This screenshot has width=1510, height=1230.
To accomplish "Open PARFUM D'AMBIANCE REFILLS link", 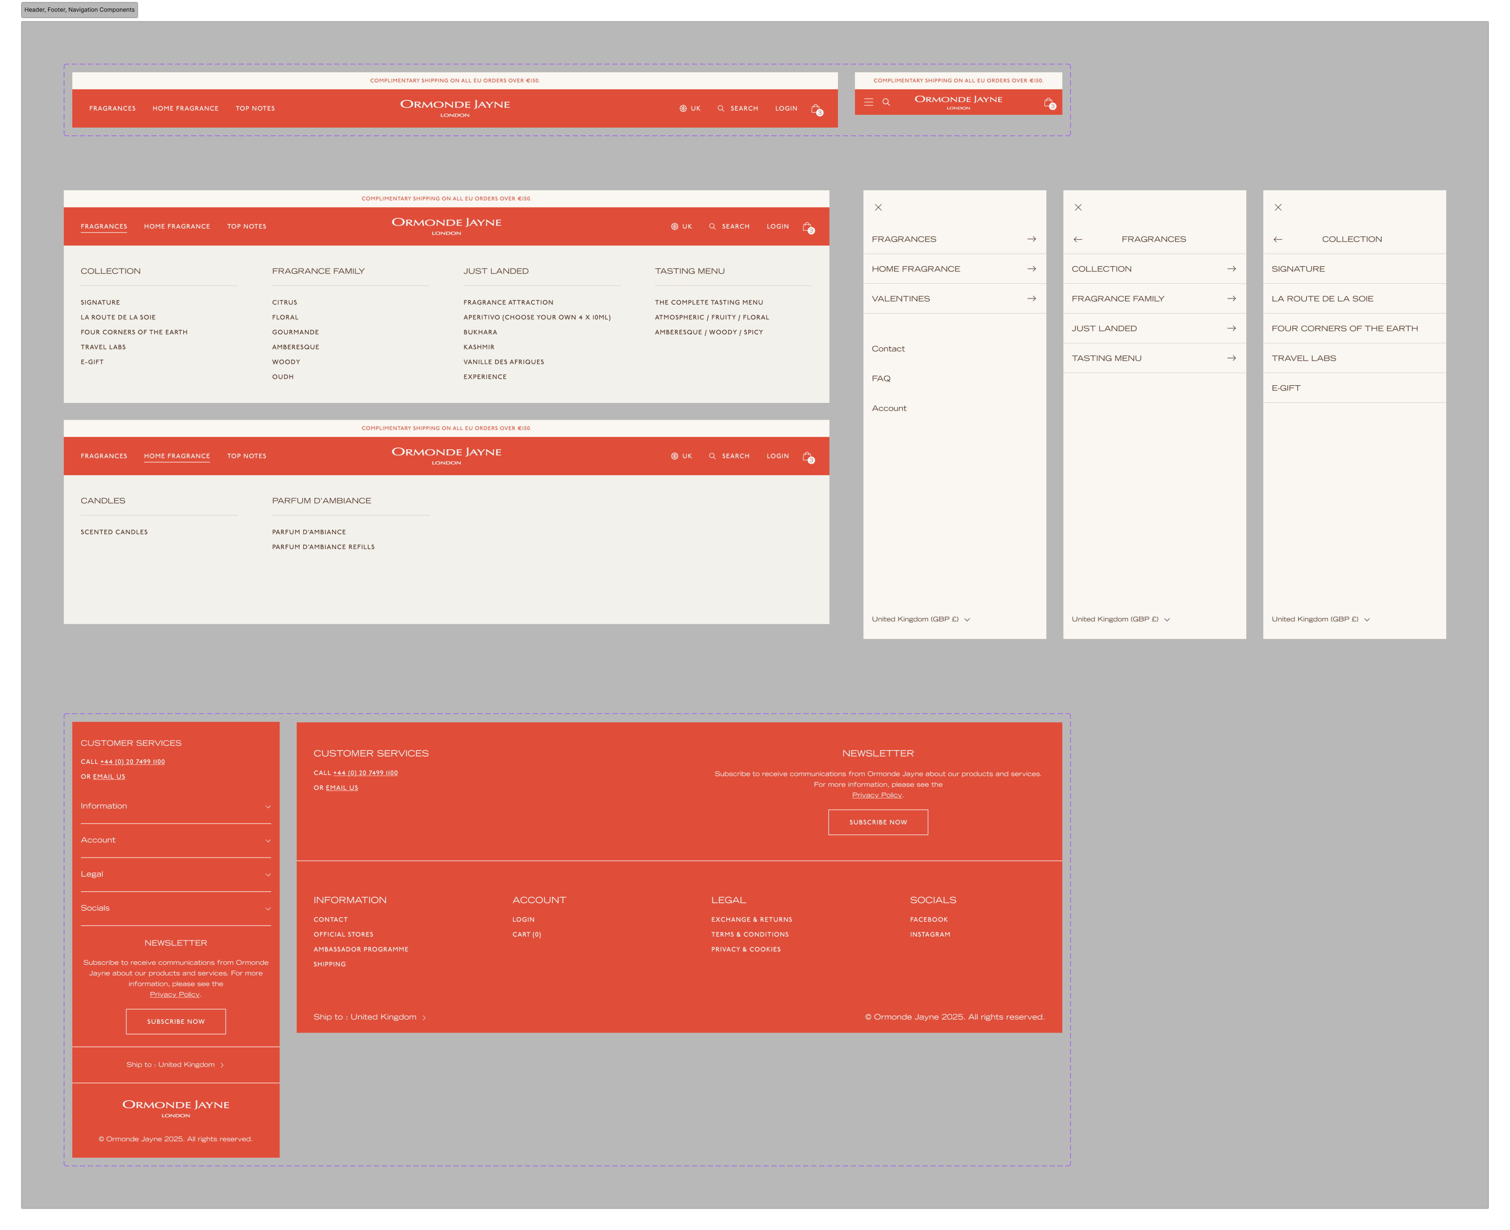I will click(x=323, y=547).
